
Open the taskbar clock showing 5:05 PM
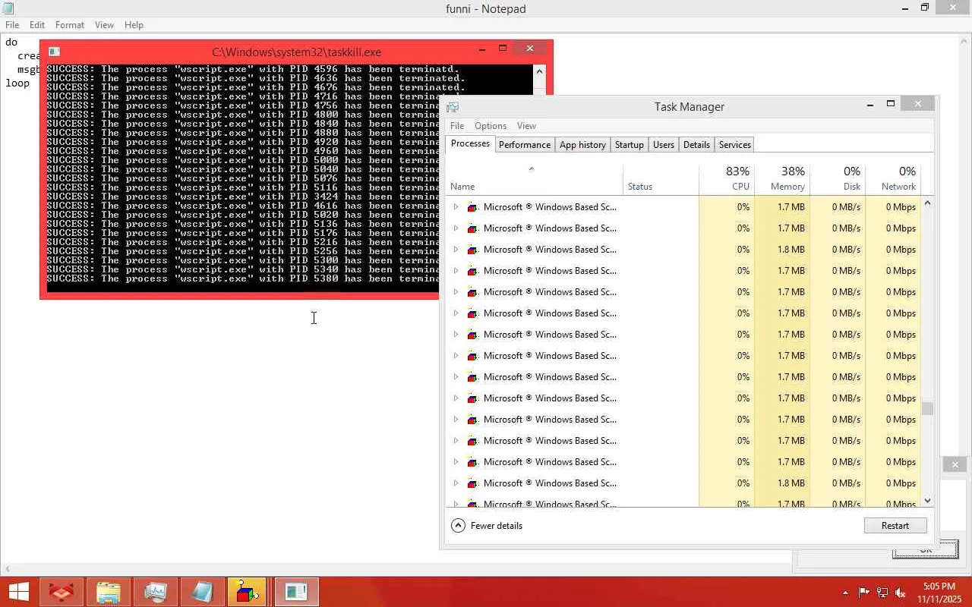pos(939,593)
